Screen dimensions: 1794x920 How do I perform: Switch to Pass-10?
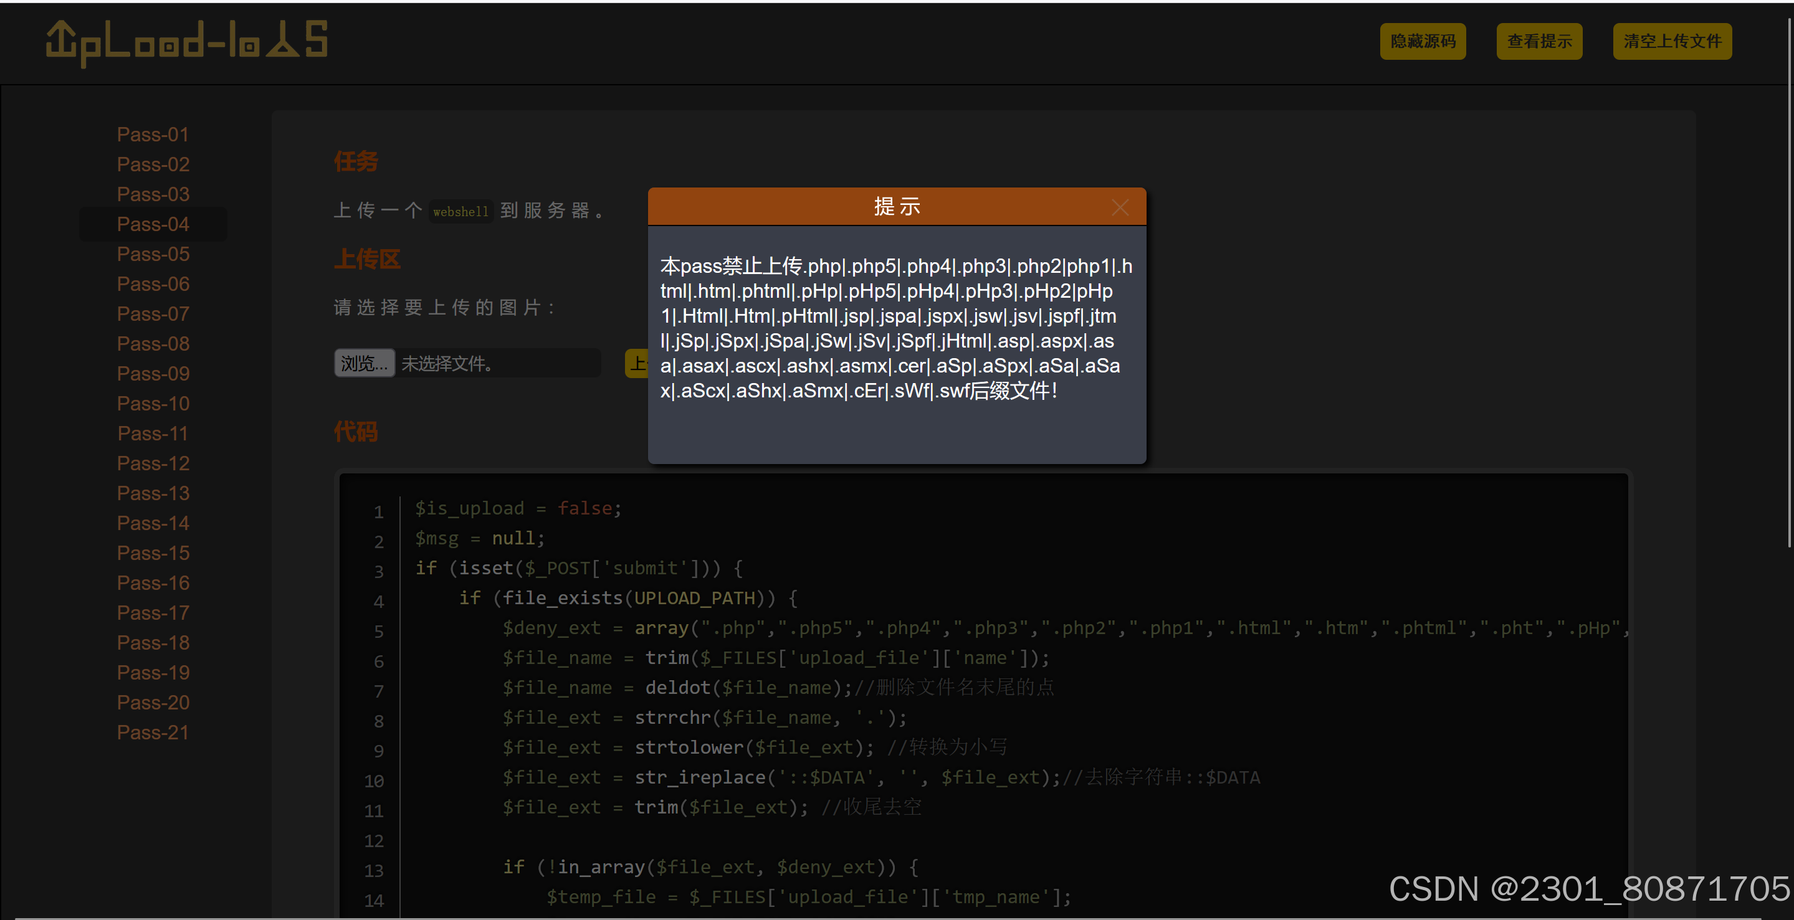pyautogui.click(x=153, y=404)
